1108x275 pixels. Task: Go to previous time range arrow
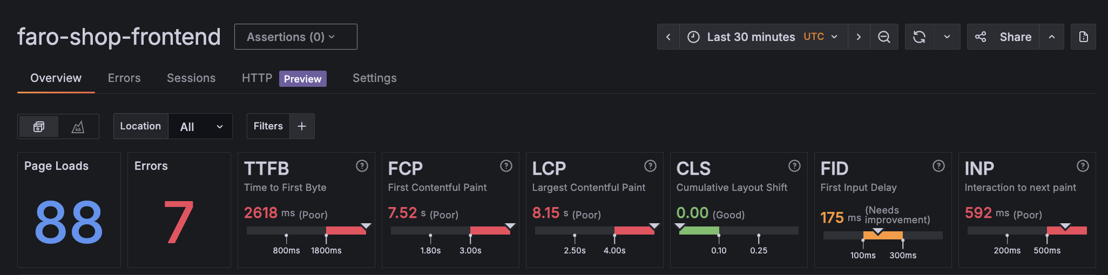(668, 37)
